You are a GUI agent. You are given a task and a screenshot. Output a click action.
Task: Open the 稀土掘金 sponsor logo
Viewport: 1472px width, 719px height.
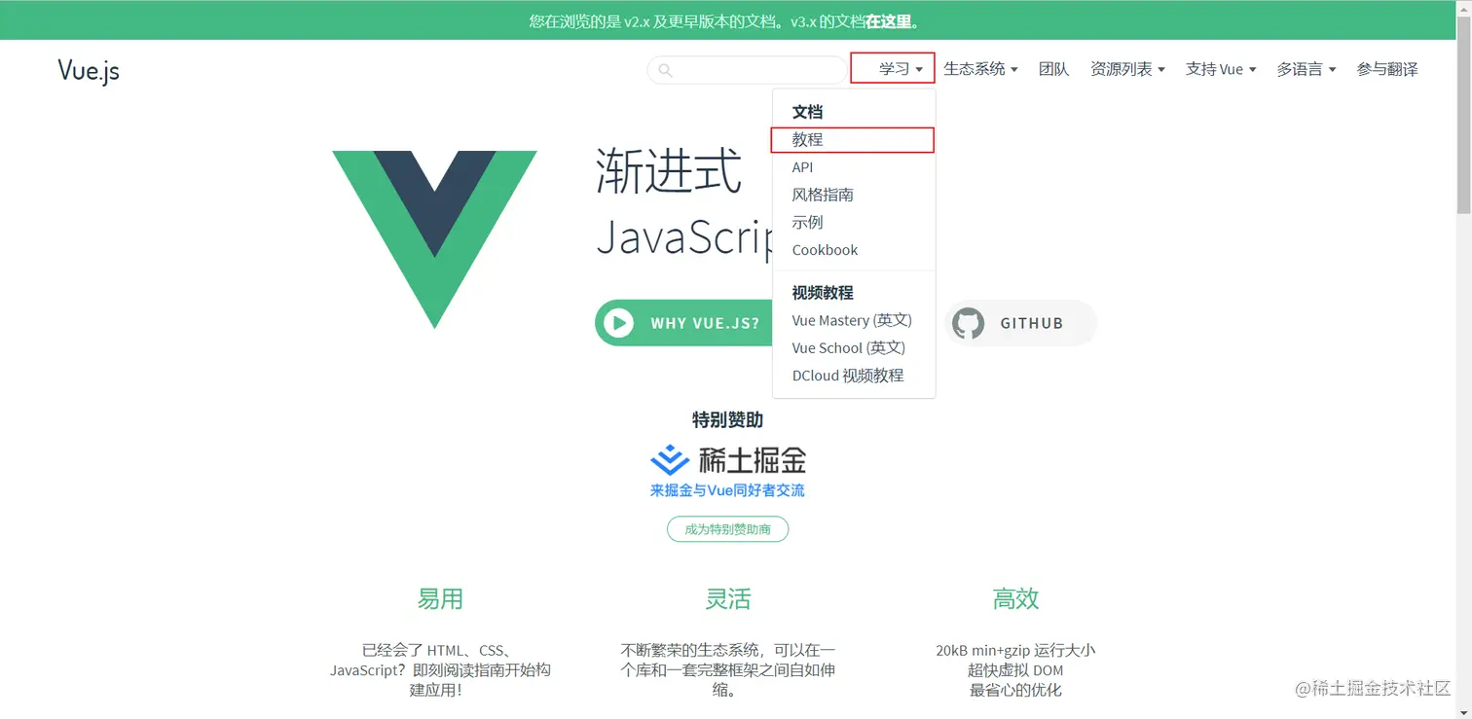[x=728, y=459]
